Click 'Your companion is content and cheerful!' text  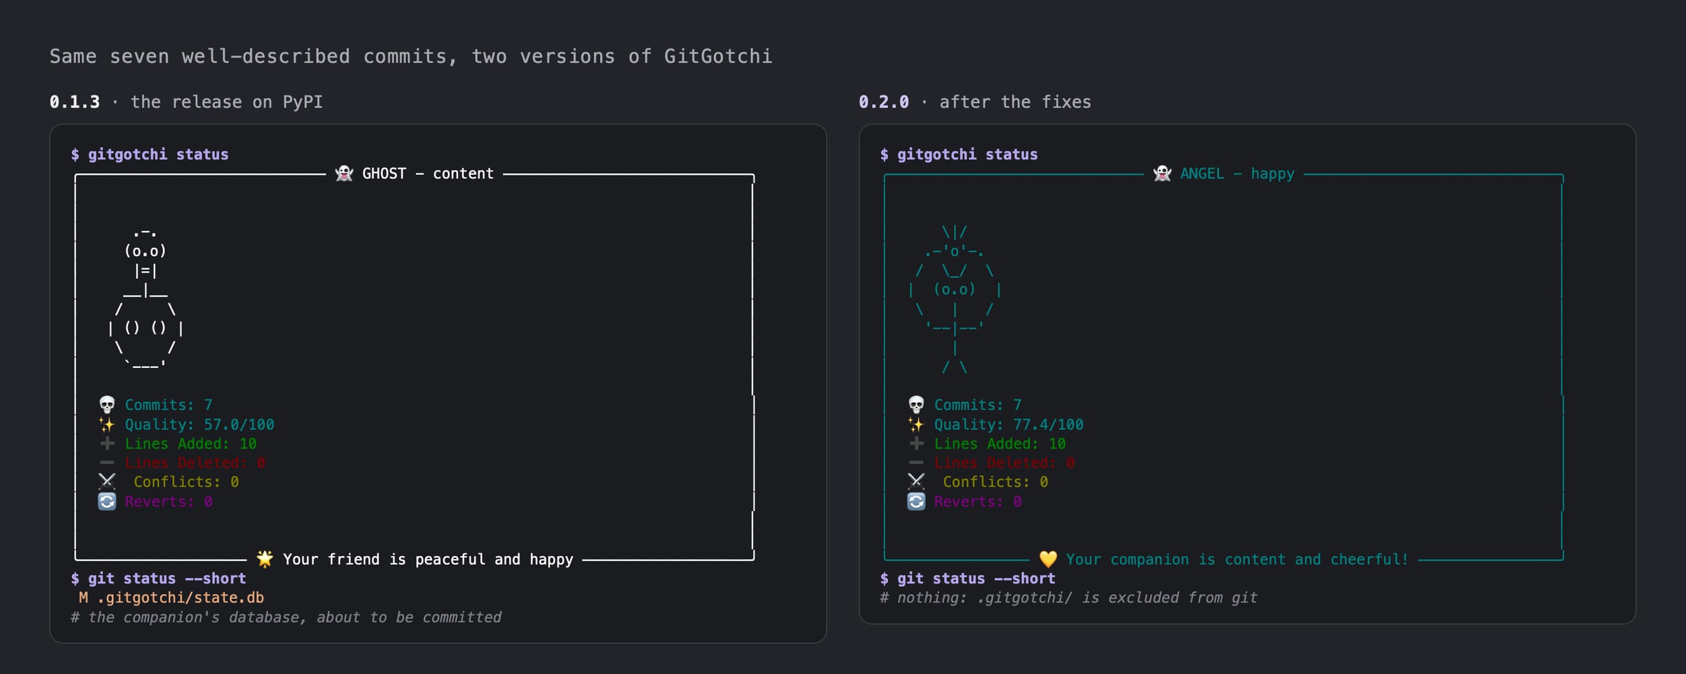pos(1237,560)
